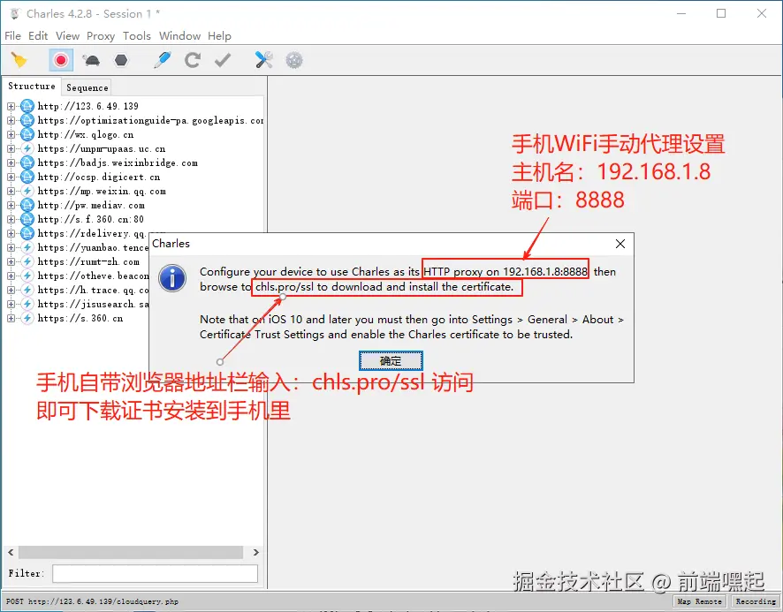This screenshot has width=783, height=612.
Task: Open the File menu
Action: tap(12, 36)
